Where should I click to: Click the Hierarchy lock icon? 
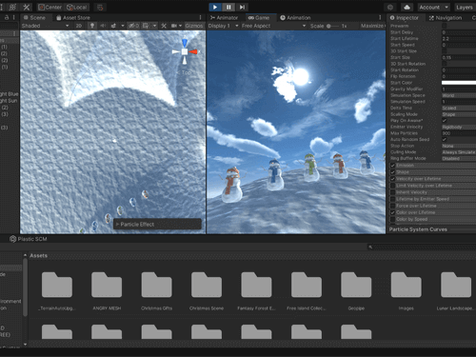tap(7, 18)
